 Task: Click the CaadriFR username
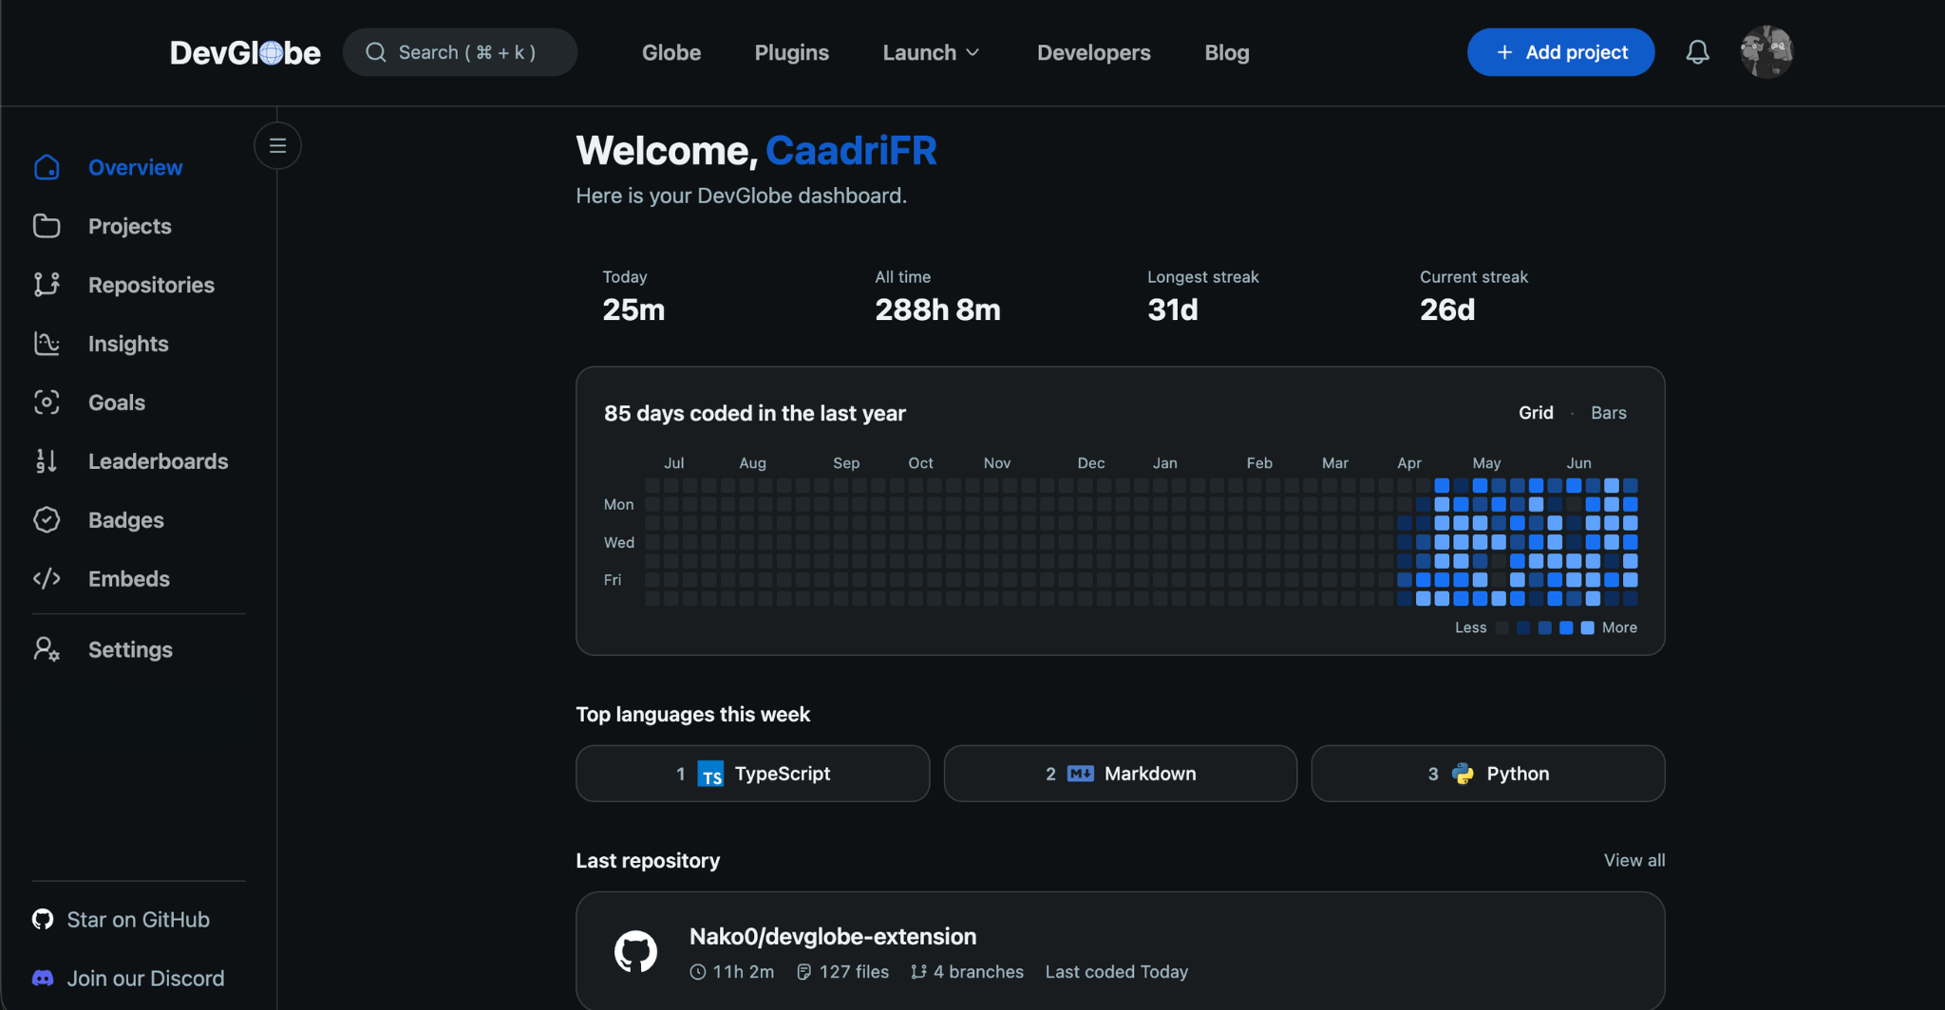[x=851, y=150]
